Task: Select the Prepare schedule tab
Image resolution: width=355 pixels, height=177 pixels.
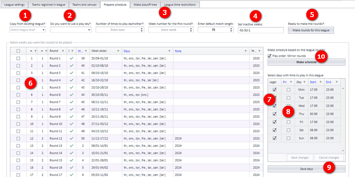Action: (x=115, y=5)
